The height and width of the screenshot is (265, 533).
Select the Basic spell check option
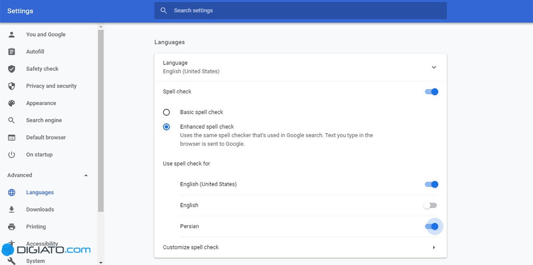click(166, 112)
